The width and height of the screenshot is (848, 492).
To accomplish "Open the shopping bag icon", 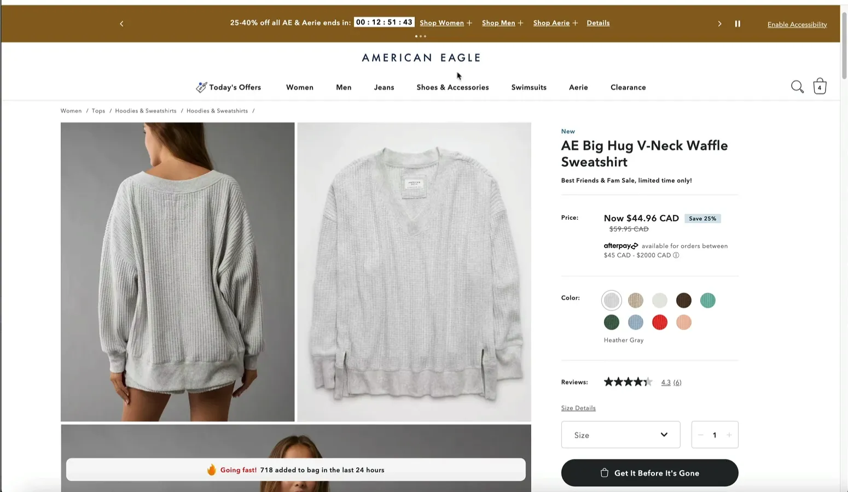I will click(820, 86).
